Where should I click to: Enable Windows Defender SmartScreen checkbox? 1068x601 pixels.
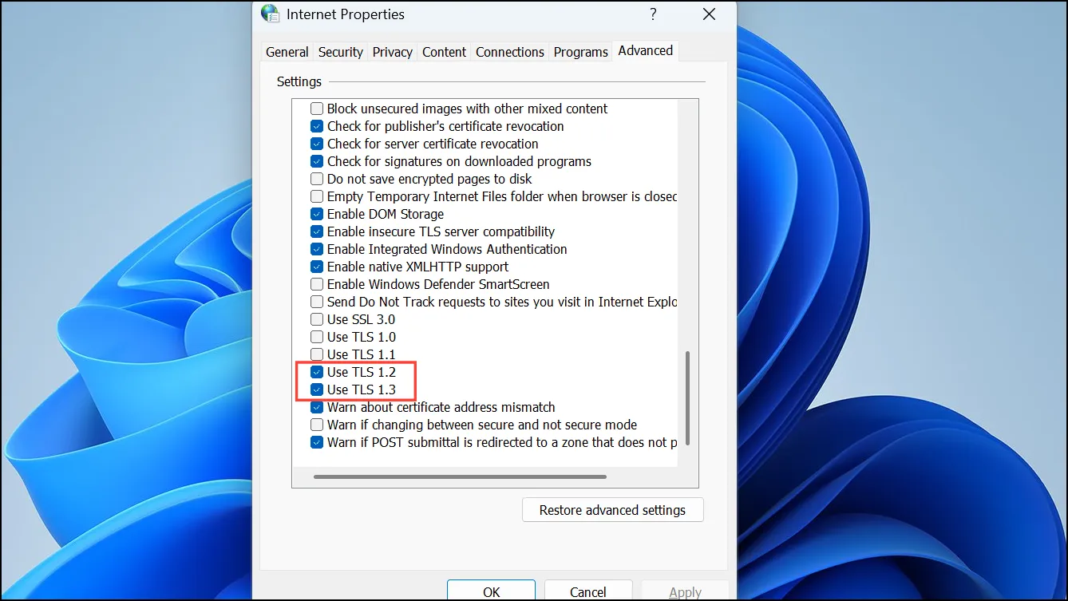pos(317,284)
